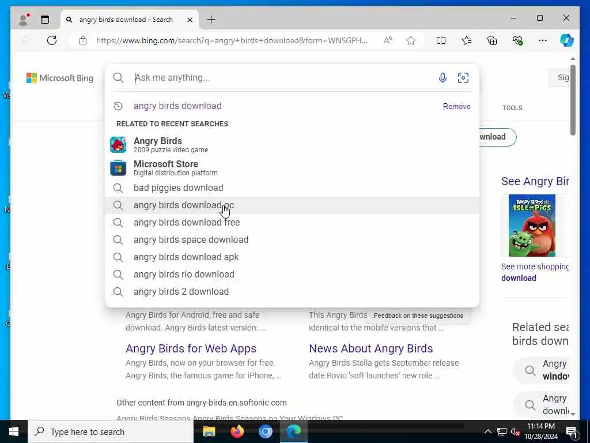Select suggestion angry birds download pc

(x=292, y=205)
